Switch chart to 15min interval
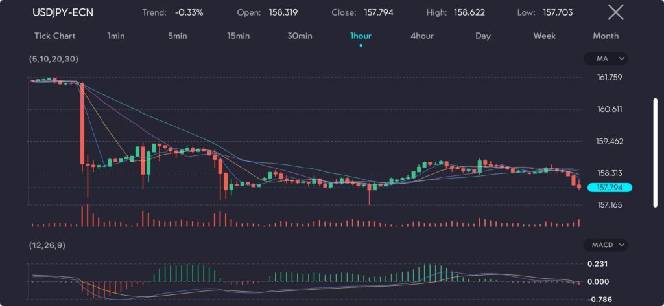The image size is (664, 306). point(238,36)
